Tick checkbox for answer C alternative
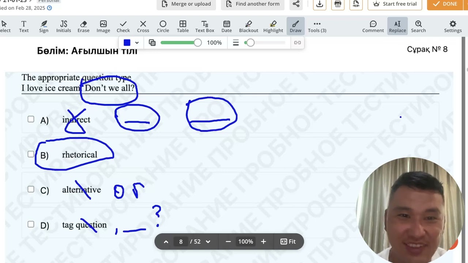The image size is (468, 263). pyautogui.click(x=31, y=189)
